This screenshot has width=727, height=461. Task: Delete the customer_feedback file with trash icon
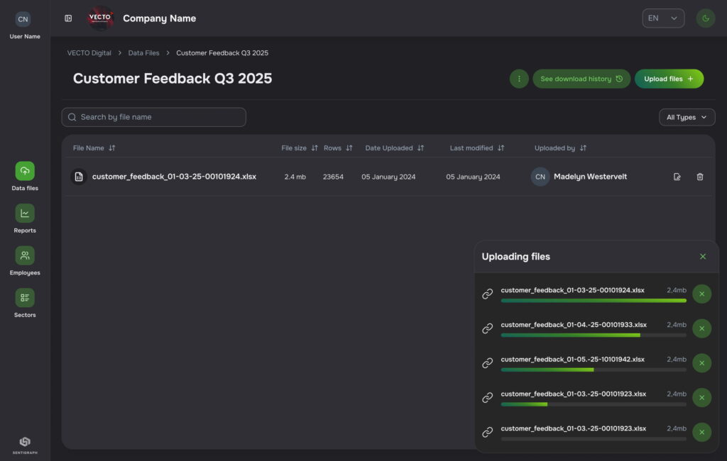(700, 177)
